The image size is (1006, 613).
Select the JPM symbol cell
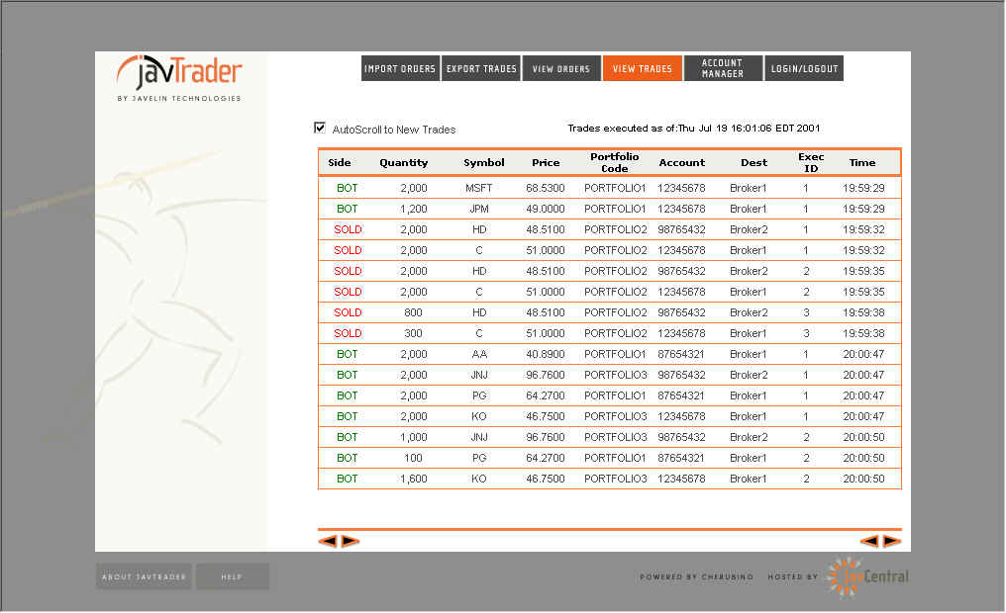(x=478, y=209)
